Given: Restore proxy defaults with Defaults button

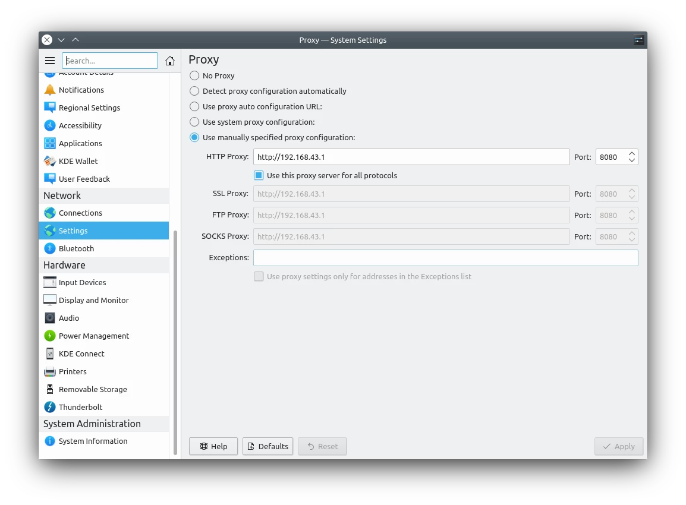Looking at the screenshot, I should coord(268,446).
